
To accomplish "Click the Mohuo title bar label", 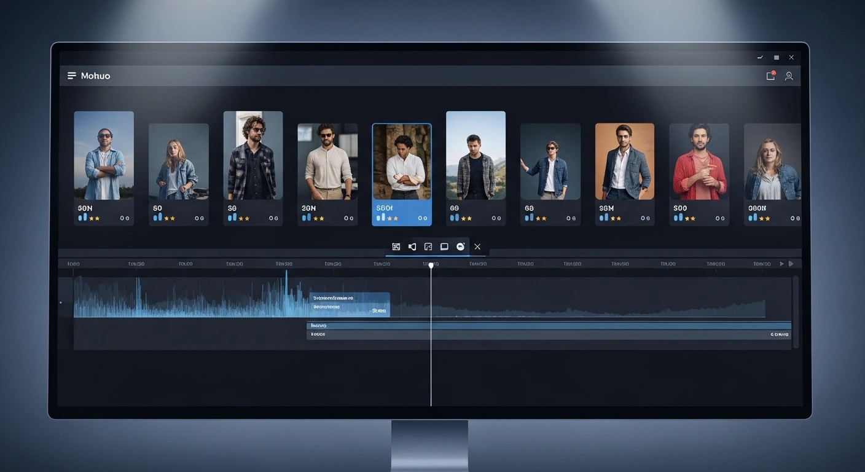I will point(96,76).
